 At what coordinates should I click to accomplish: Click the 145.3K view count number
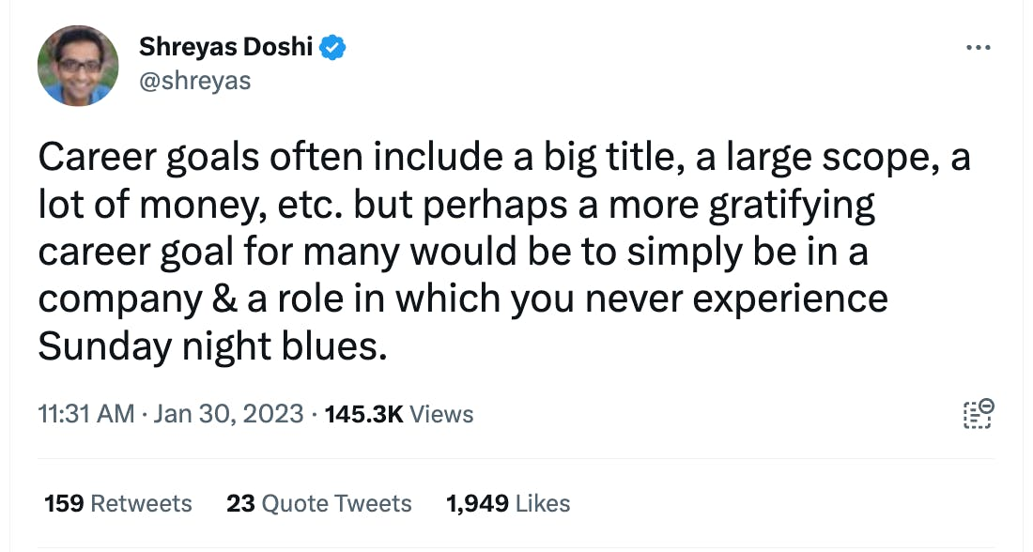click(363, 414)
